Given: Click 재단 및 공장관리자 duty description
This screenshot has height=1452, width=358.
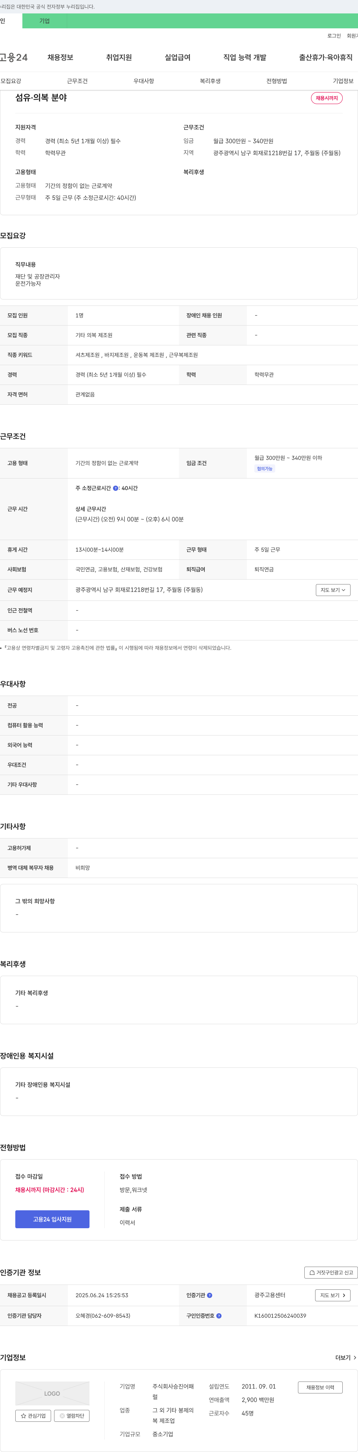Looking at the screenshot, I should (38, 277).
